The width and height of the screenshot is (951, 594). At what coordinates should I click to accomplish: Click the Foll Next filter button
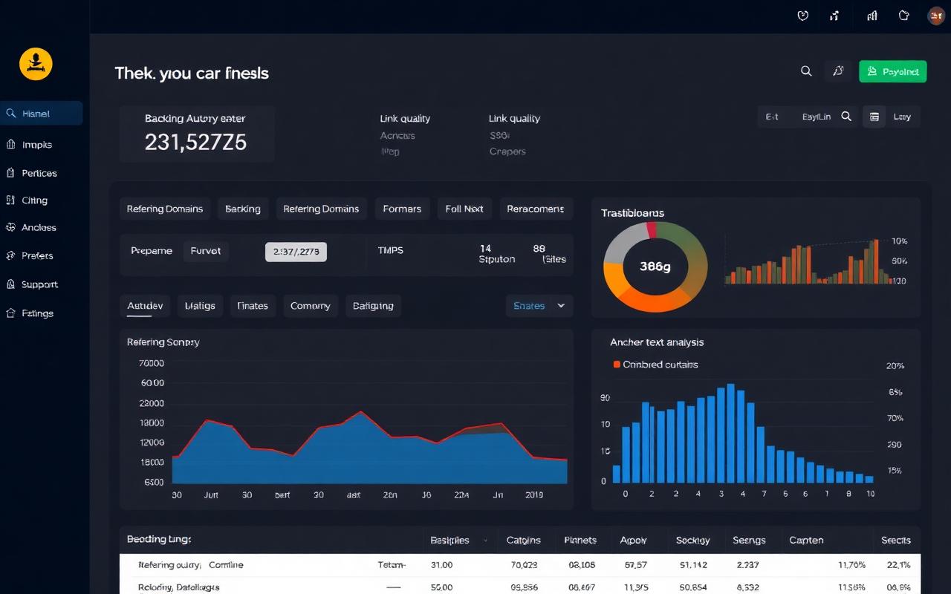click(464, 209)
